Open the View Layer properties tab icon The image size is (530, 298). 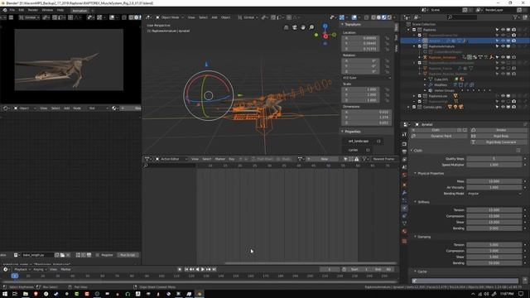point(404,160)
